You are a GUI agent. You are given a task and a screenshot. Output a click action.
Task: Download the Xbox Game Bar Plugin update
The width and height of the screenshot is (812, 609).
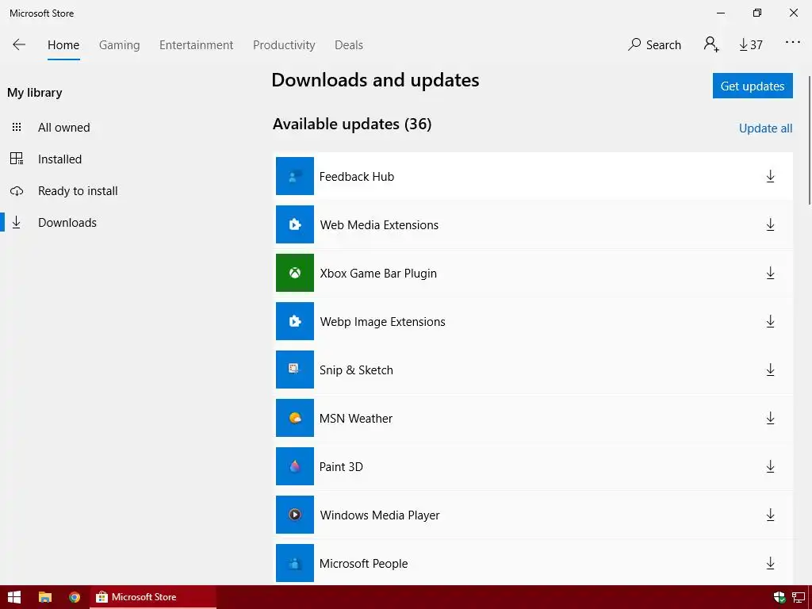tap(770, 273)
